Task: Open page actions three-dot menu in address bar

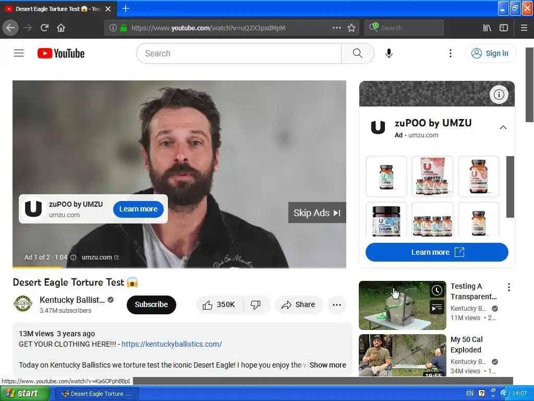Action: [336, 28]
